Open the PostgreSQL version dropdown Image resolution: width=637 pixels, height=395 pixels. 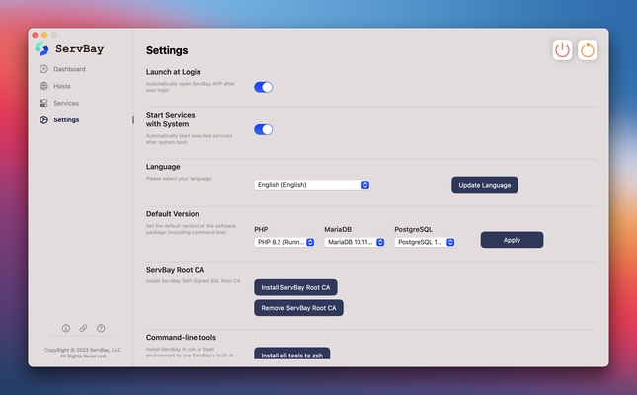point(425,242)
